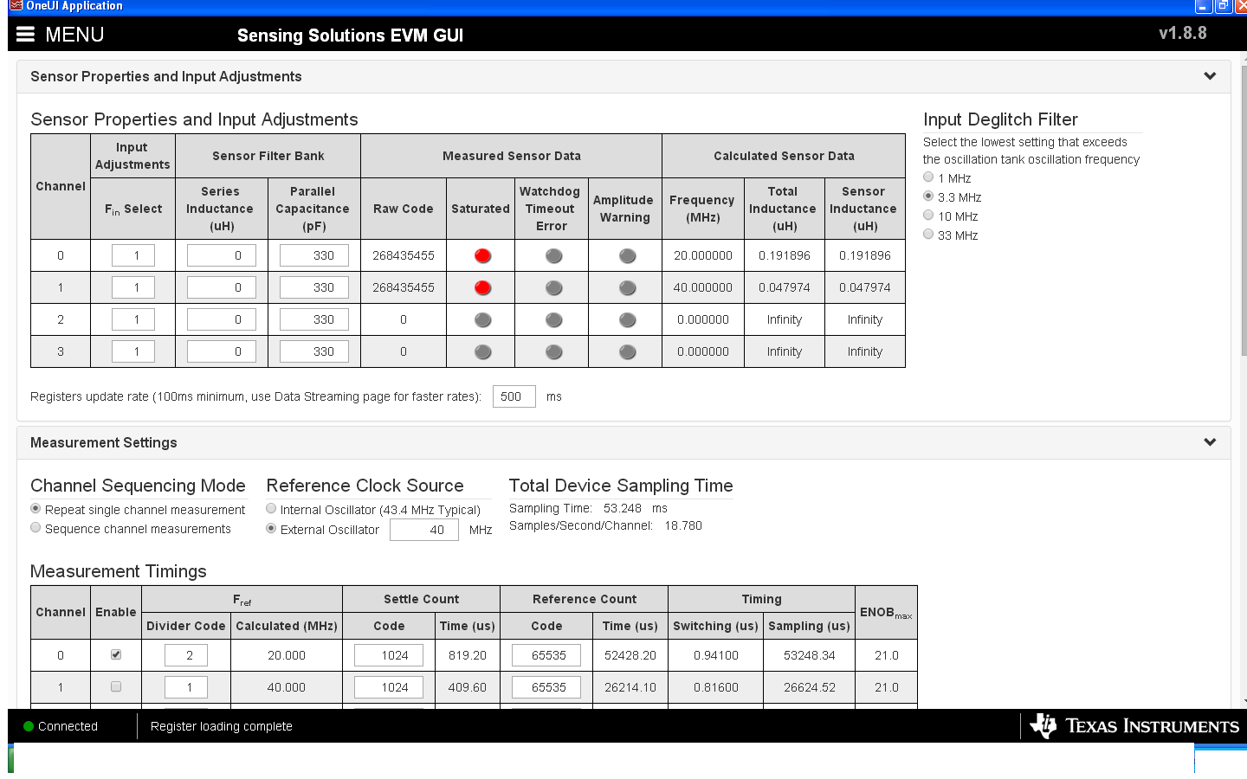1247x779 pixels.
Task: Select the 1 MHz deglitch filter
Action: [928, 177]
